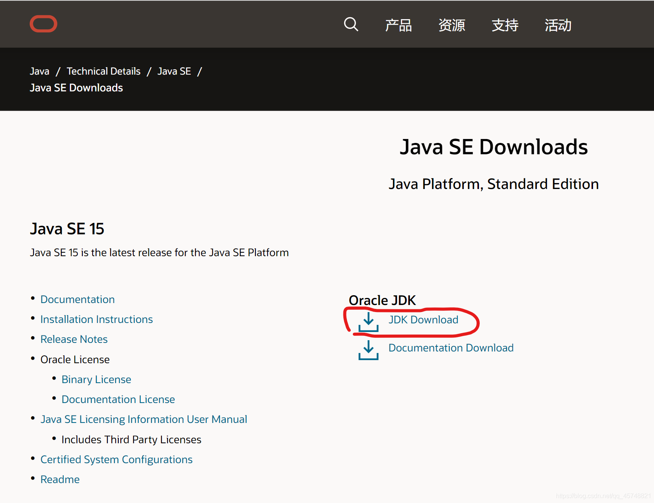Click the Oracle logo icon
The image size is (654, 503).
click(43, 24)
